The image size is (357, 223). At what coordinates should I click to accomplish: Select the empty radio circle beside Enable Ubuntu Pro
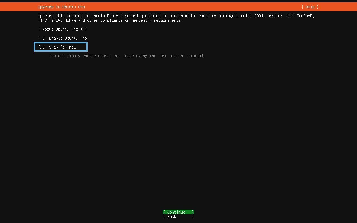[x=41, y=38]
